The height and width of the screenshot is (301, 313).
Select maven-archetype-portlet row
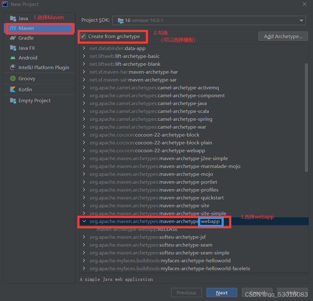coord(194,182)
